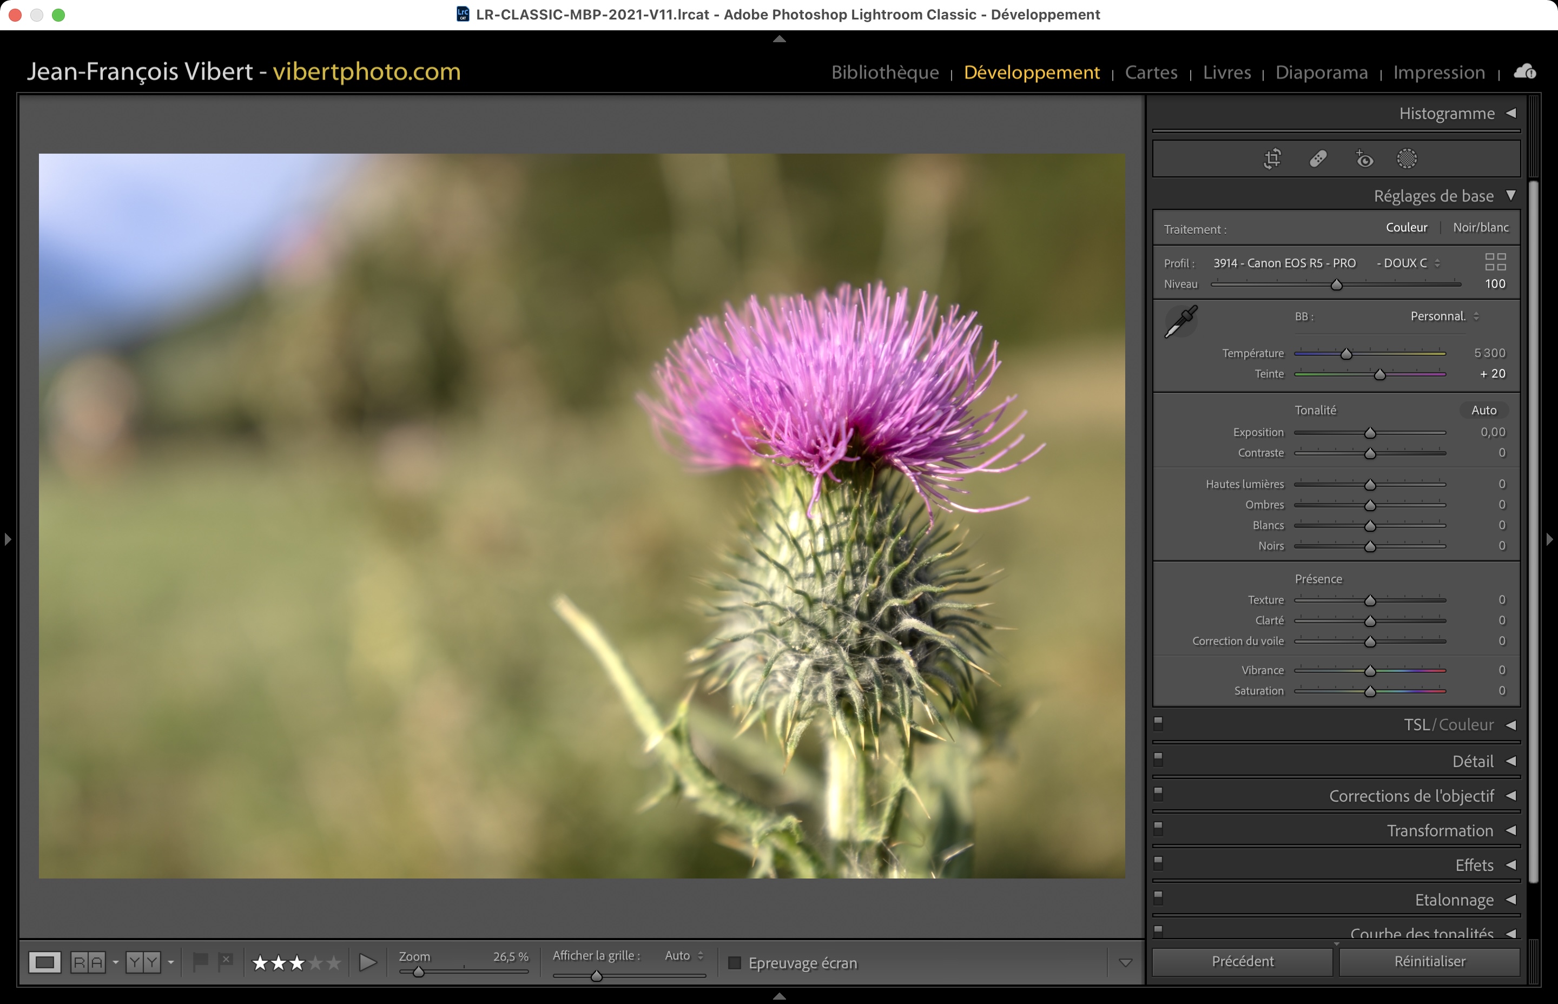
Task: Open the BB Personnal. white balance dropdown
Action: pyautogui.click(x=1444, y=317)
